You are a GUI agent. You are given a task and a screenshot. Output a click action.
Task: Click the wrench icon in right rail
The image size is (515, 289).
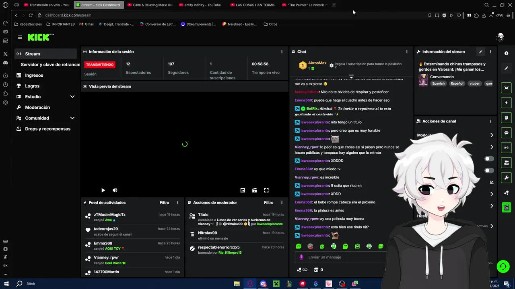click(x=506, y=178)
